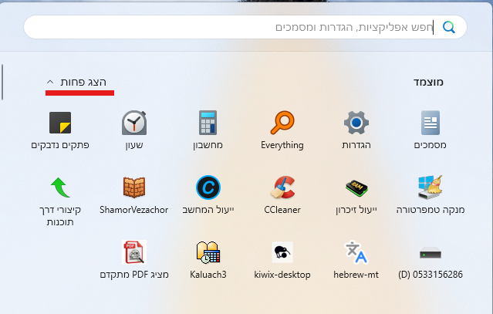Open the green arrow program shortcuts icon
Viewport: 493px width, 314px height.
[60, 187]
